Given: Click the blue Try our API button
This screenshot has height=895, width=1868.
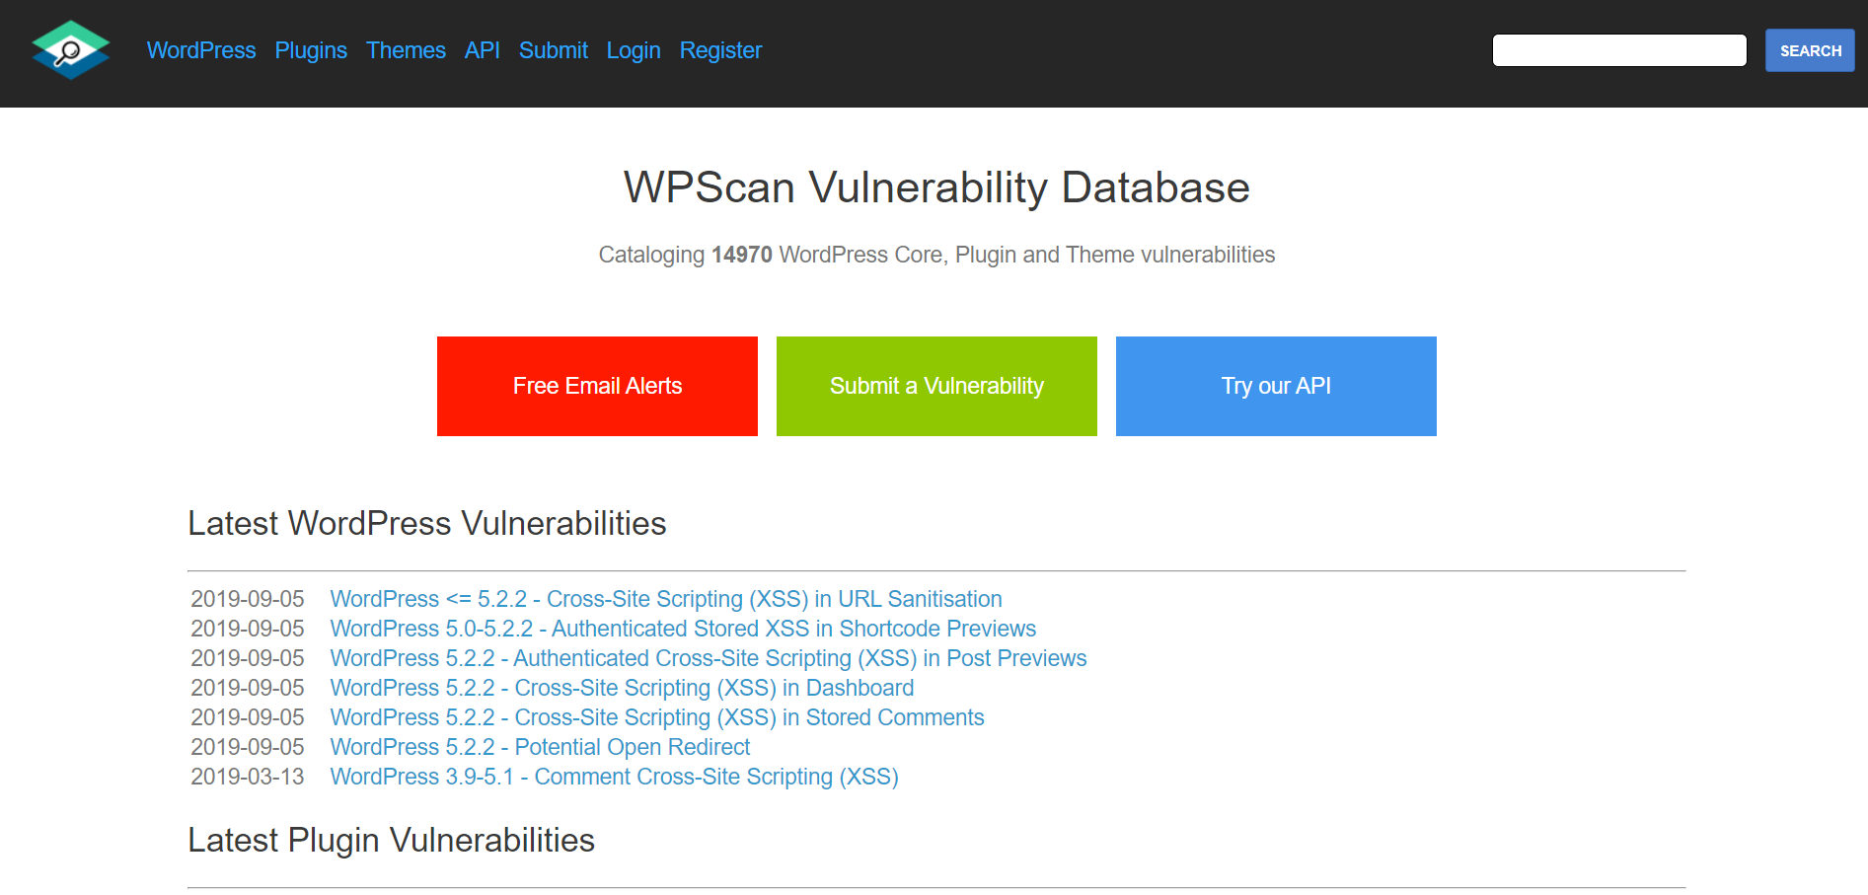Looking at the screenshot, I should 1276,386.
